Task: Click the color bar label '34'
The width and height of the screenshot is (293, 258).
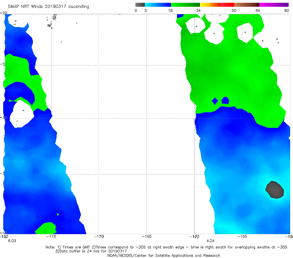Action: pos(198,10)
